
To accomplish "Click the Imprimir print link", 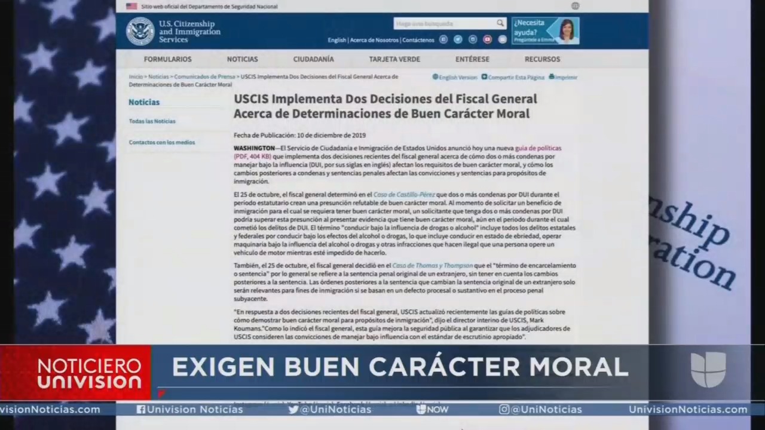I will (x=566, y=78).
